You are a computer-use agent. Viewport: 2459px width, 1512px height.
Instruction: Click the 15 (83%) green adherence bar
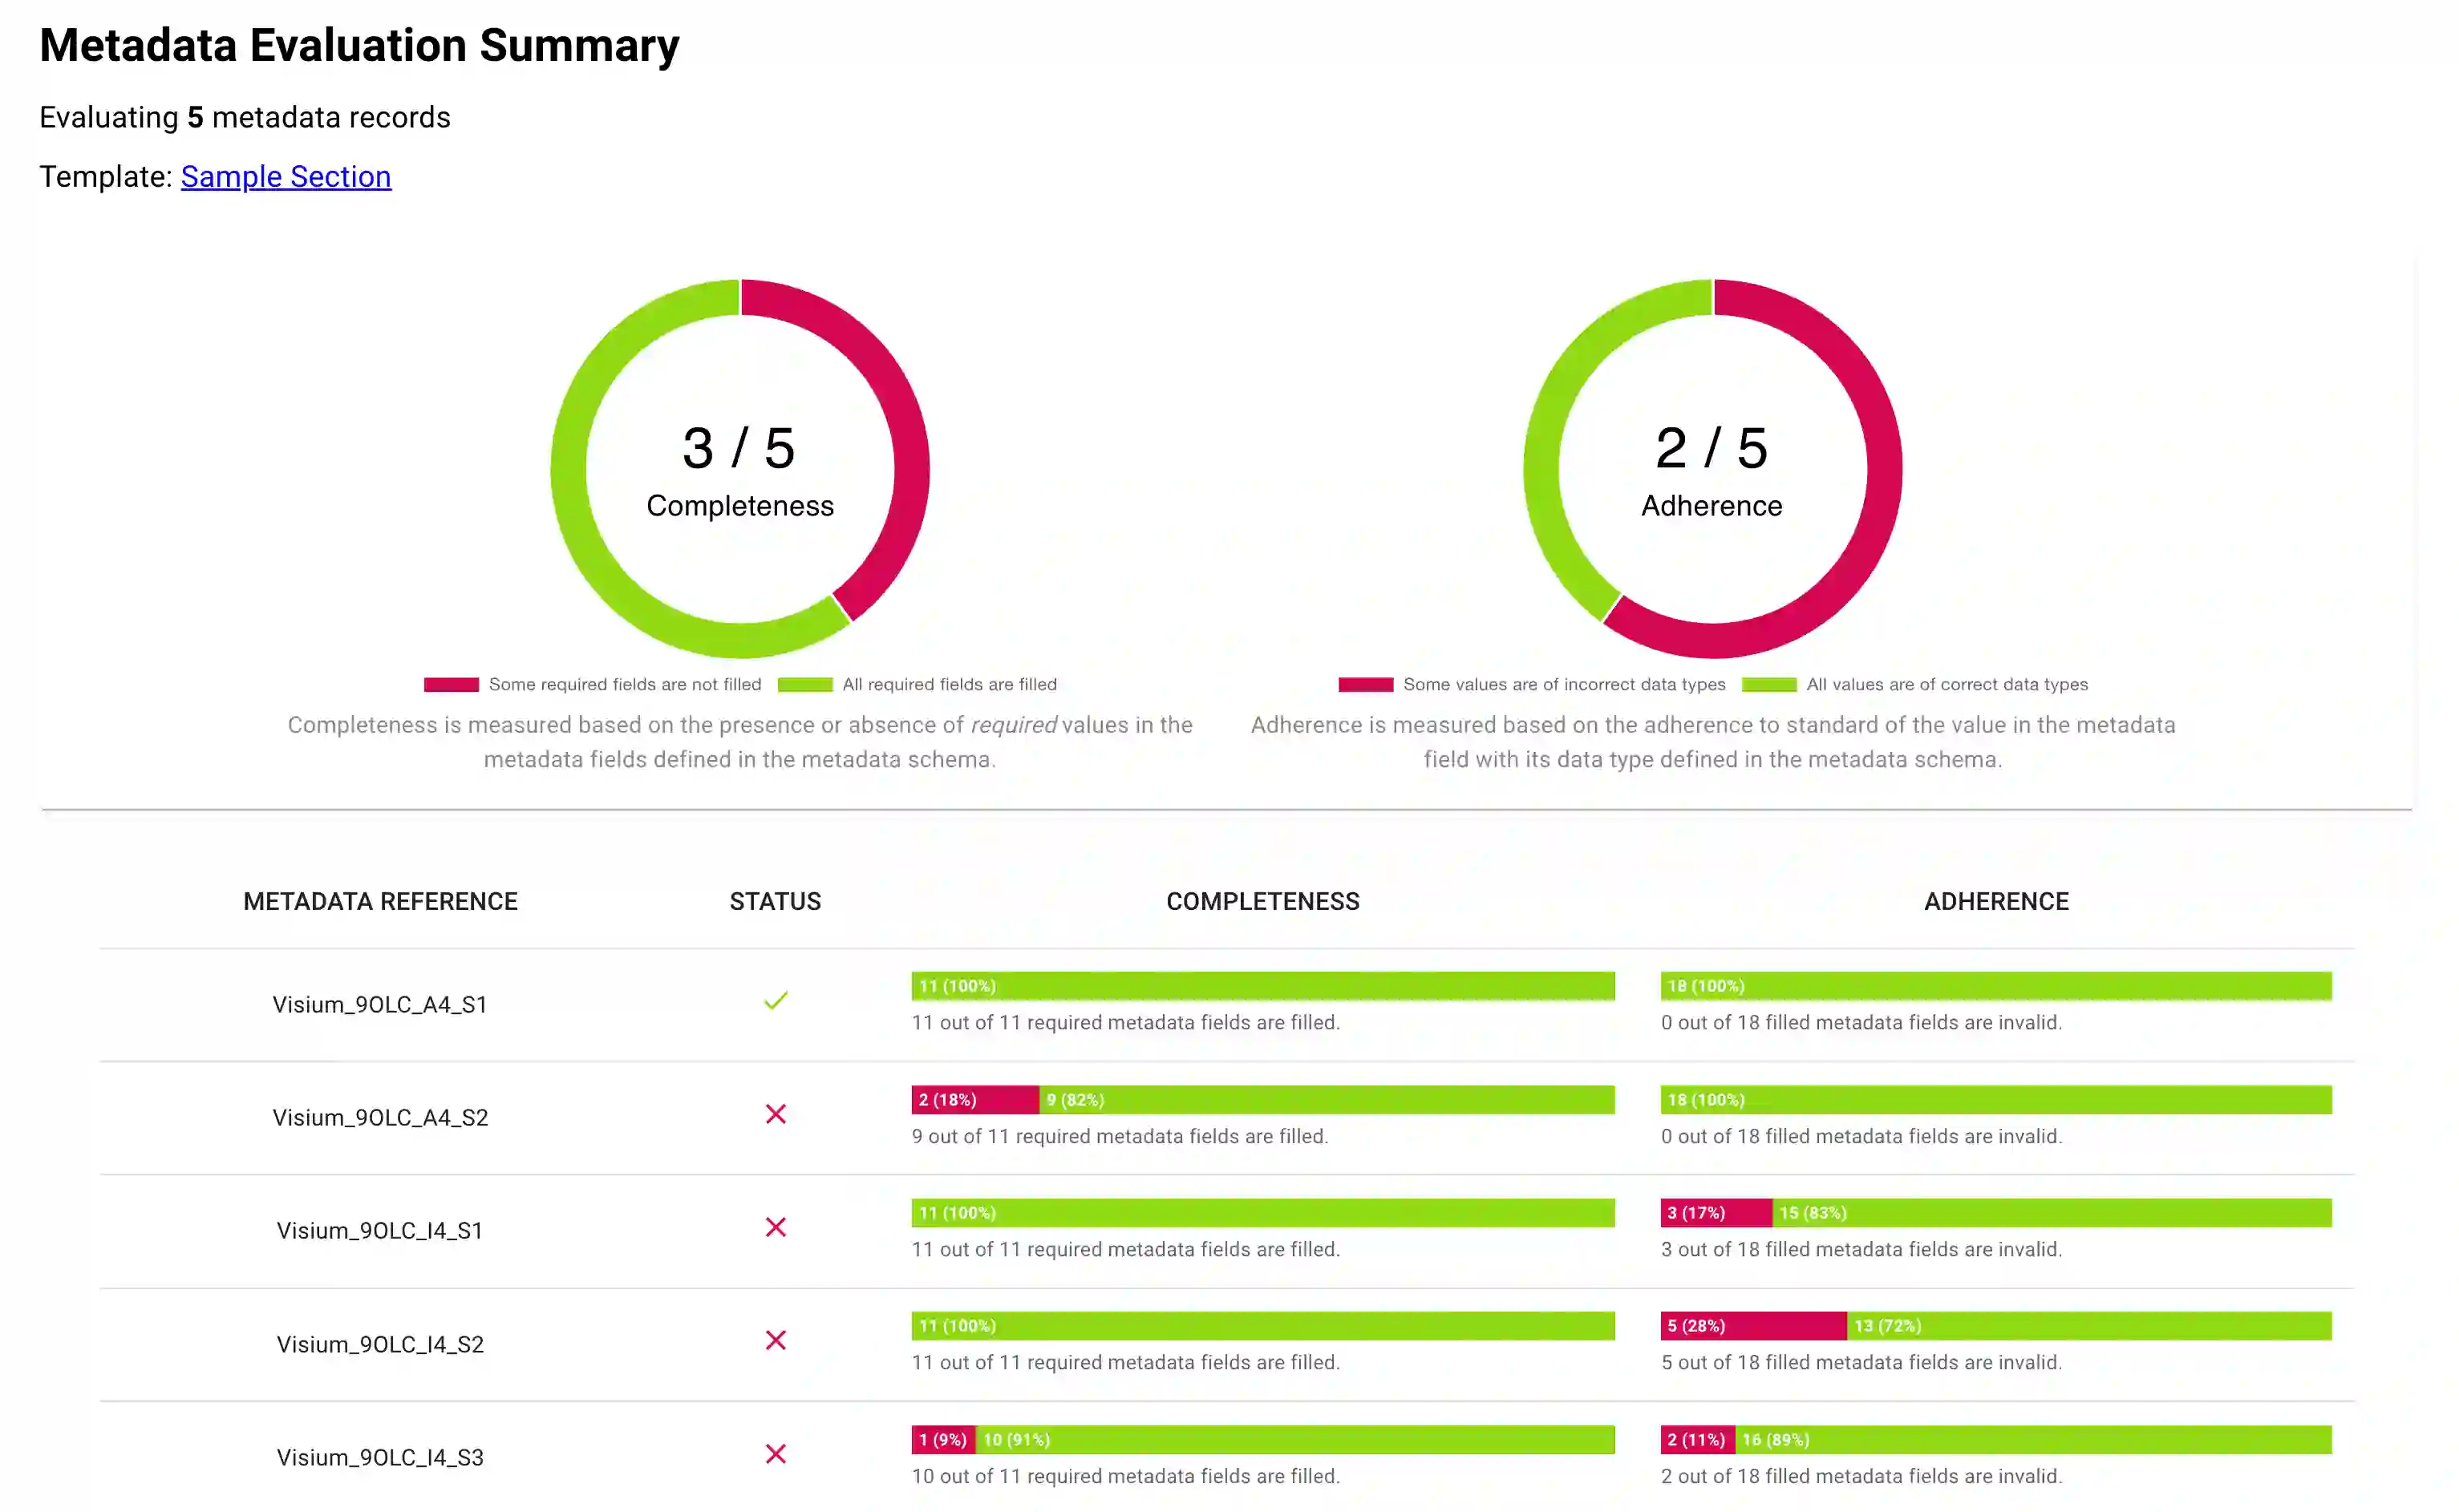2051,1213
